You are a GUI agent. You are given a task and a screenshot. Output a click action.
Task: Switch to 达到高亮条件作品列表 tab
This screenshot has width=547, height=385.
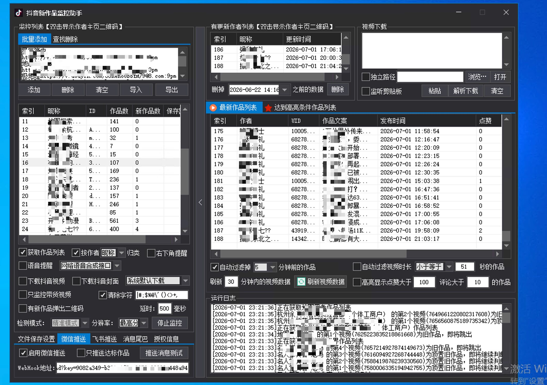point(301,107)
